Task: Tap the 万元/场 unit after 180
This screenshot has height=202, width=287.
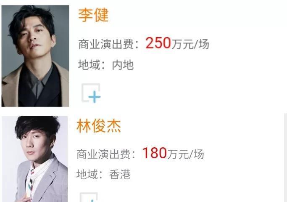Action: 185,154
